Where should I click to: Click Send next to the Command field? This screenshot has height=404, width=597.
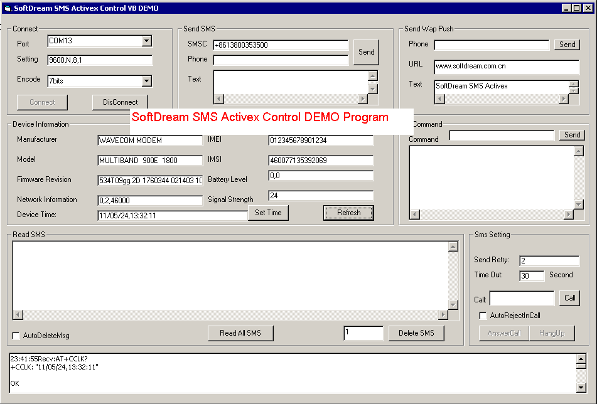coord(573,135)
